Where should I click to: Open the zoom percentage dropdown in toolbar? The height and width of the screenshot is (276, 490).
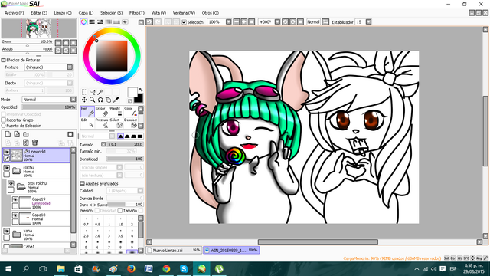tap(229, 22)
